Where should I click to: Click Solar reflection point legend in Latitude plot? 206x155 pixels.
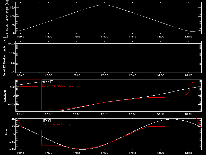pos(59,124)
